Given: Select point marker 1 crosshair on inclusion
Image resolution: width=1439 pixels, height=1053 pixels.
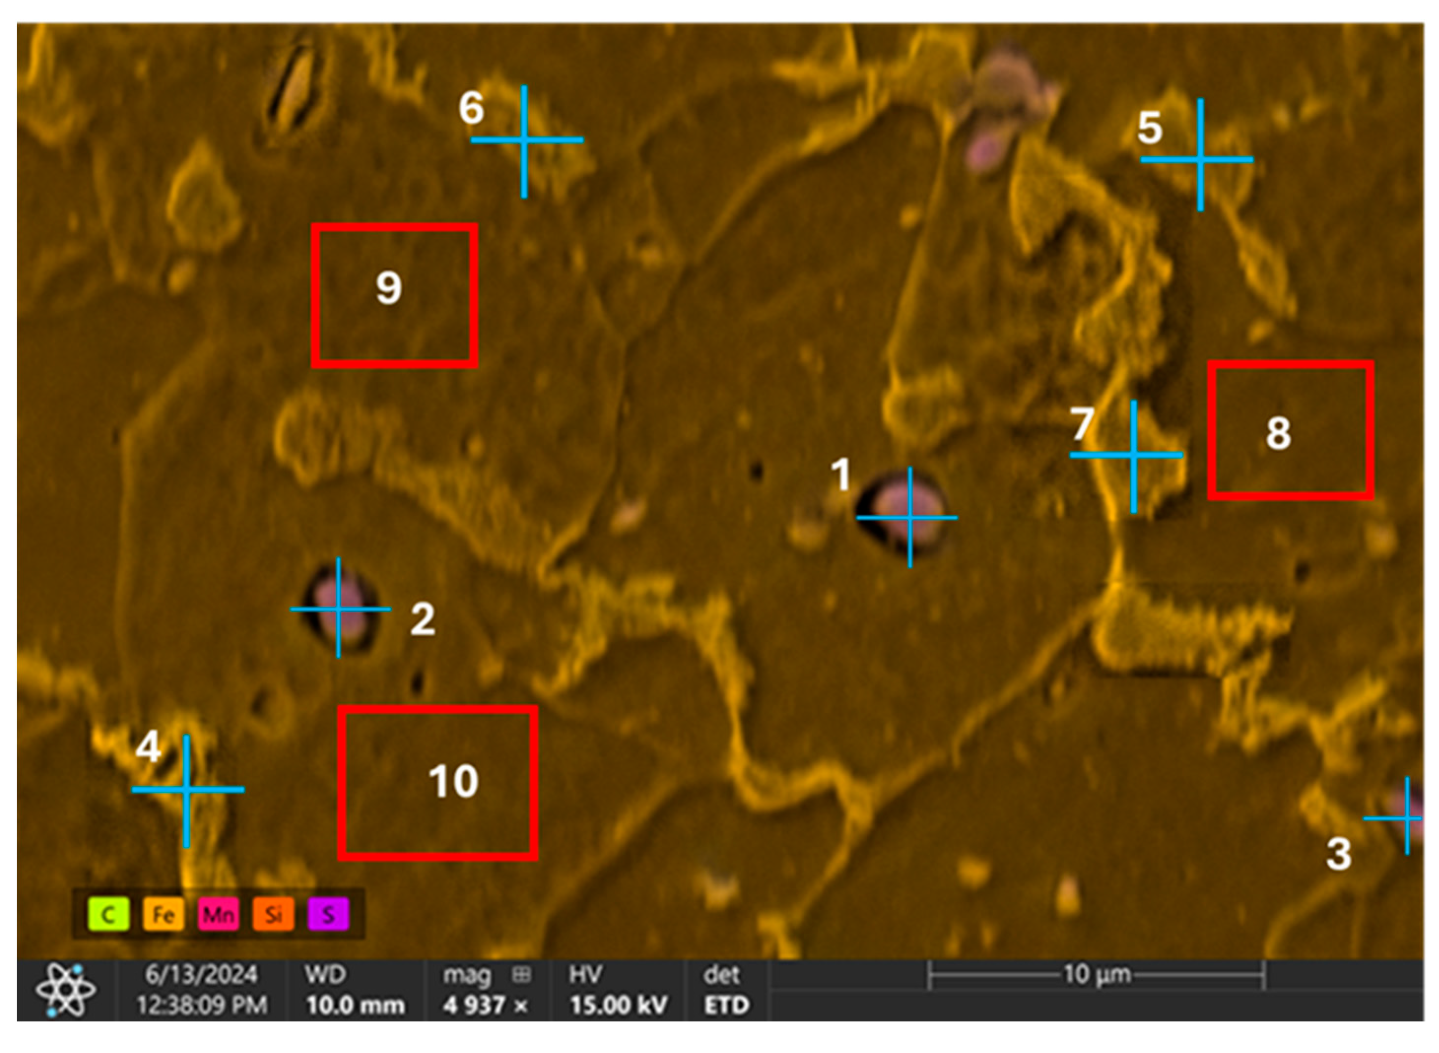Looking at the screenshot, I should [910, 518].
